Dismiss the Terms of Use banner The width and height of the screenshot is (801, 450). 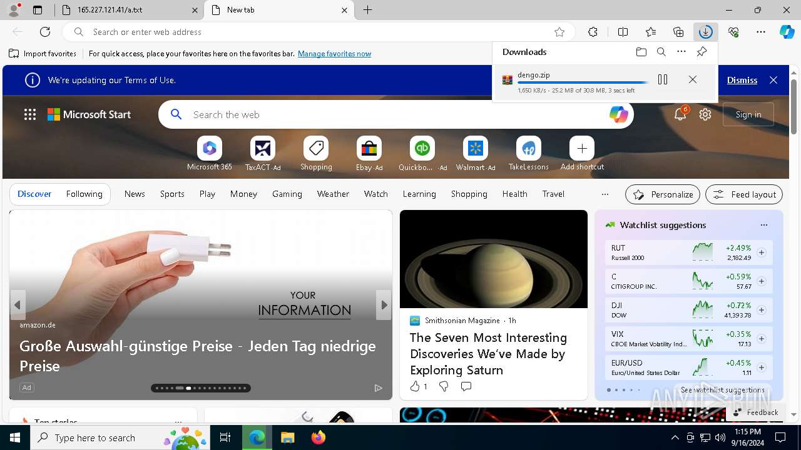coord(742,80)
